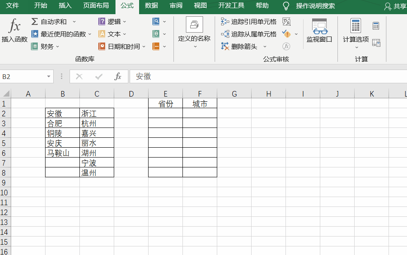This screenshot has width=407, height=255.
Task: Open the Lookup and Reference functions icon
Action: pyautogui.click(x=156, y=21)
